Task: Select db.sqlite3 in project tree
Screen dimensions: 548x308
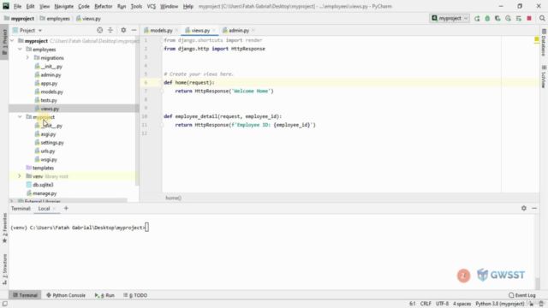Action: point(40,185)
